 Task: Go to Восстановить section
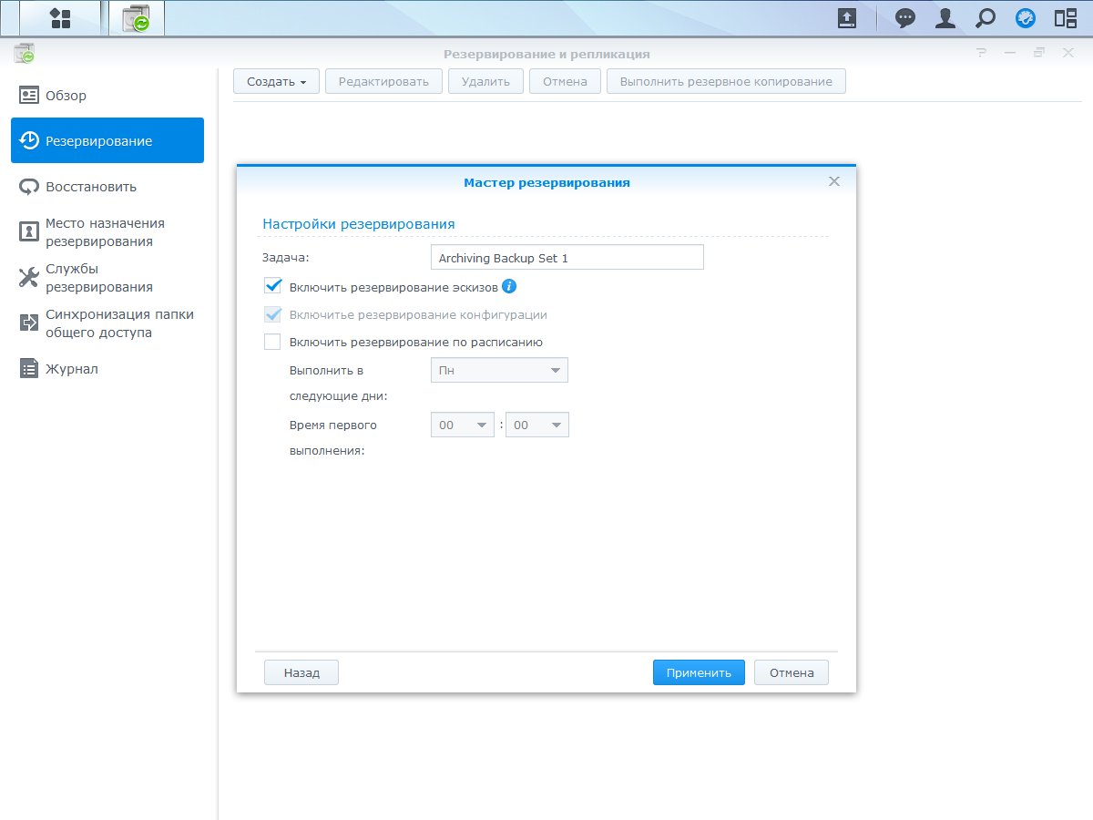click(107, 187)
